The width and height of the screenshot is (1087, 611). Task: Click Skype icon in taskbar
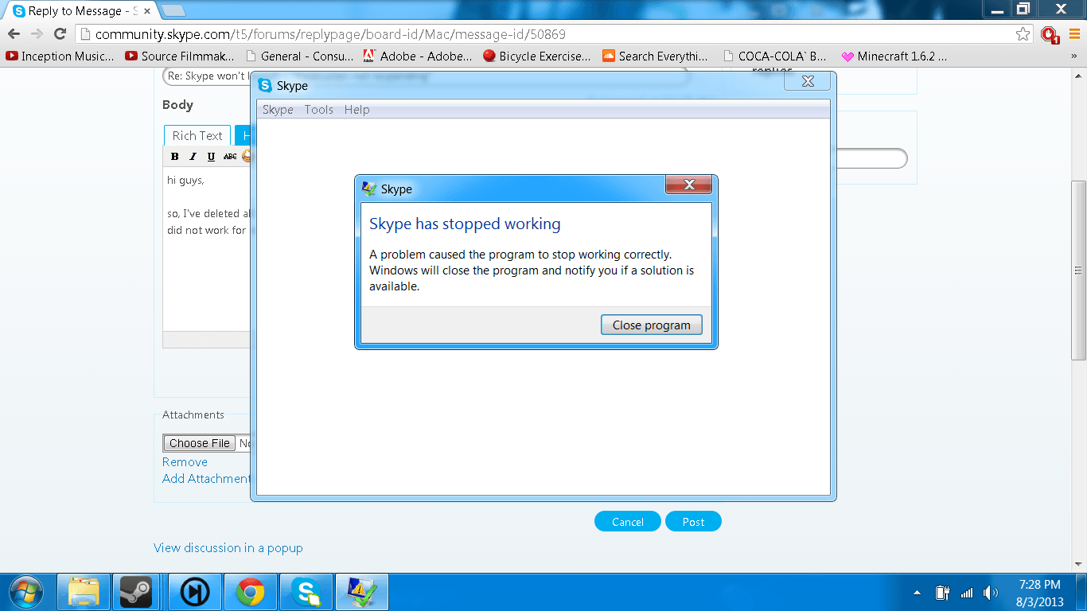click(x=306, y=593)
